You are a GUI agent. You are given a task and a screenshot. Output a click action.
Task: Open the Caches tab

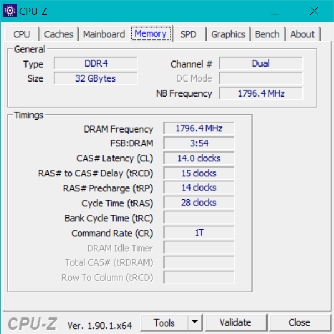click(x=59, y=34)
